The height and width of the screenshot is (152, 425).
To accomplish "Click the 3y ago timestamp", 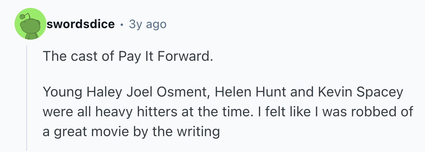I will click(148, 24).
